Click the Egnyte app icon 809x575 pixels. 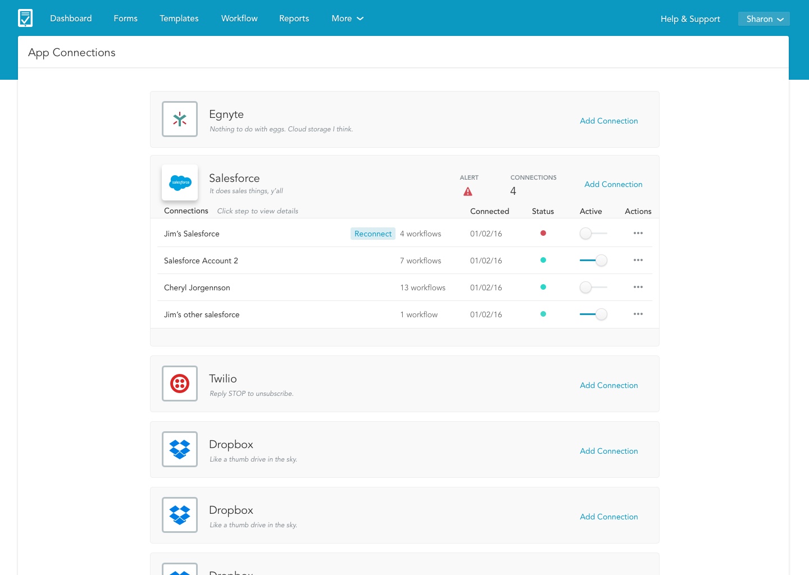pyautogui.click(x=180, y=119)
